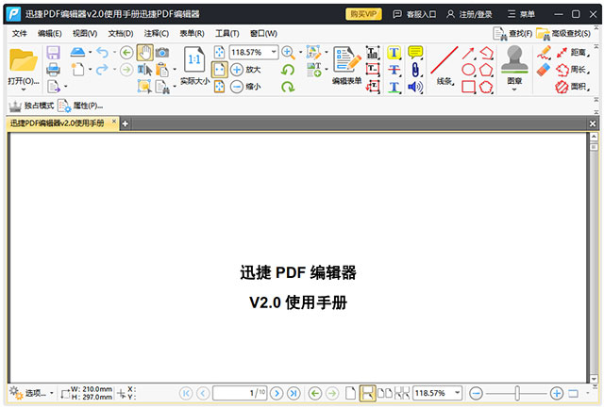Click the scanner icon in toolbar

coord(77,52)
